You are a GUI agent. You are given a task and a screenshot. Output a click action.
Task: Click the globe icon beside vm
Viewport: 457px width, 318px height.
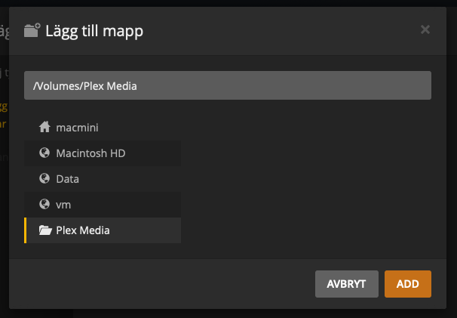[44, 204]
